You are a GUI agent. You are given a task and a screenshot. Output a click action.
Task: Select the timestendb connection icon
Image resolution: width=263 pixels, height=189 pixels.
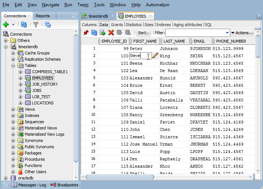(14, 47)
